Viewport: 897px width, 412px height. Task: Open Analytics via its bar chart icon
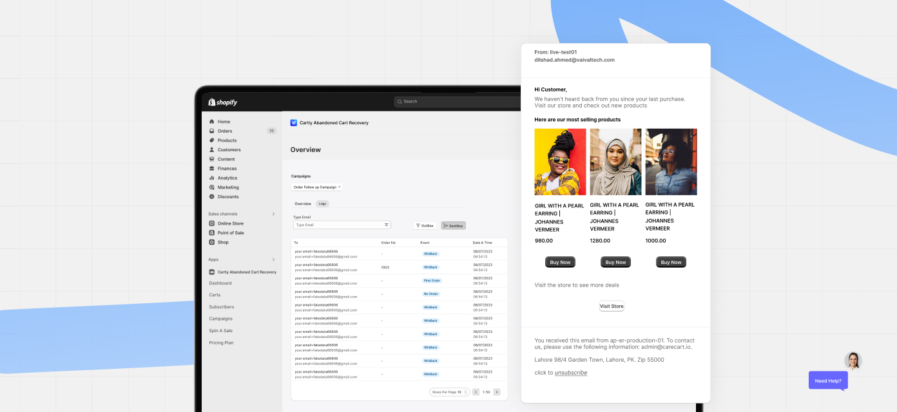[x=212, y=178]
